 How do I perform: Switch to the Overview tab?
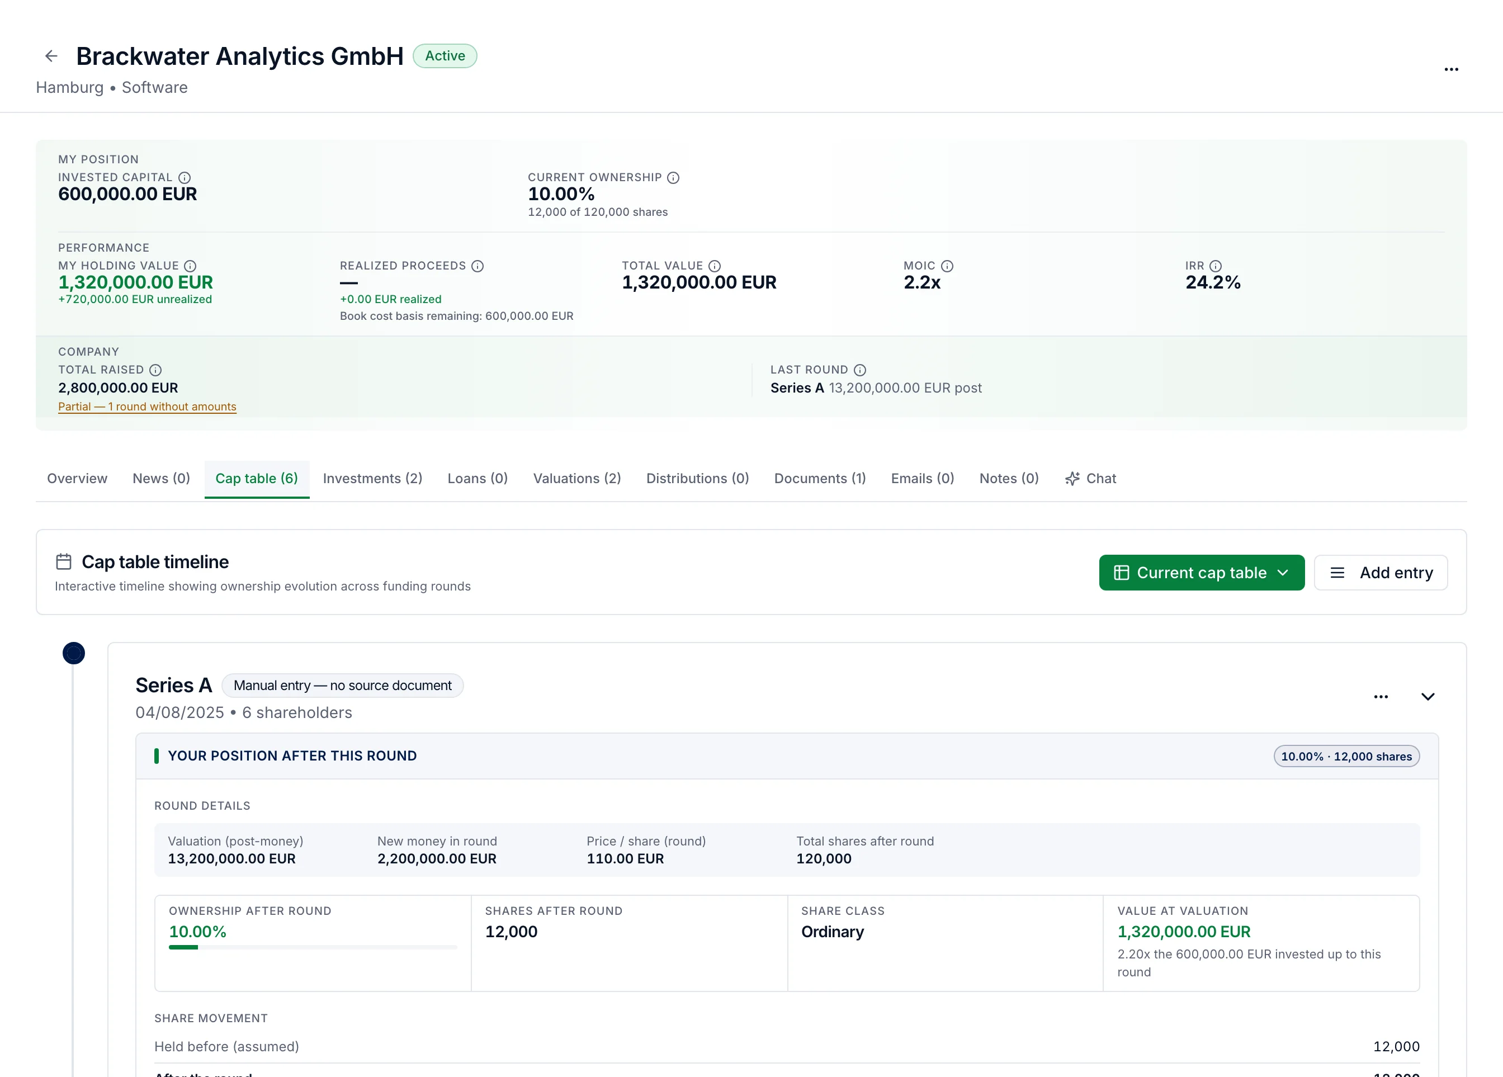(77, 479)
